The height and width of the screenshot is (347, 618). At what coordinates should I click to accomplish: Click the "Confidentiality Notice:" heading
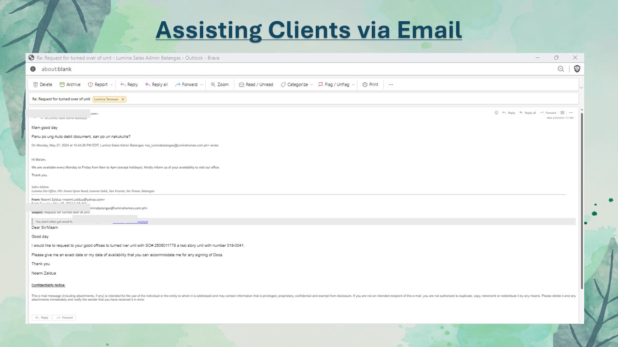48,285
